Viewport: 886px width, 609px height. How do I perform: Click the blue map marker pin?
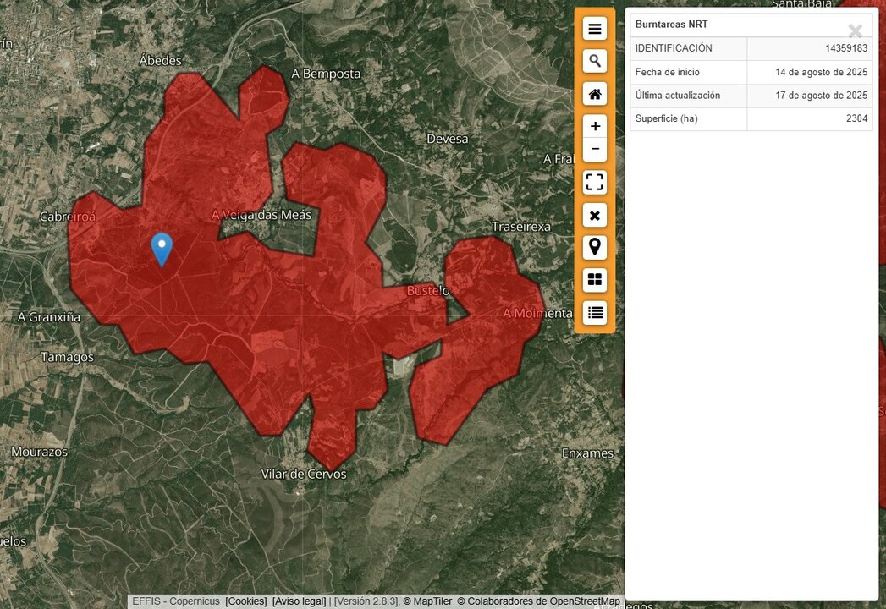162,250
